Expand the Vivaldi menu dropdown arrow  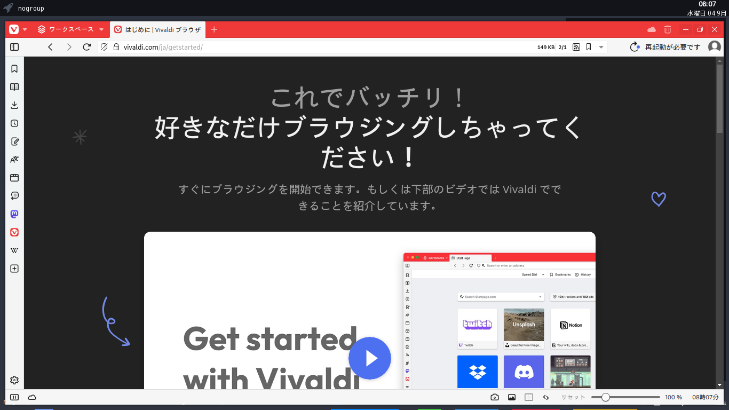pyautogui.click(x=25, y=29)
